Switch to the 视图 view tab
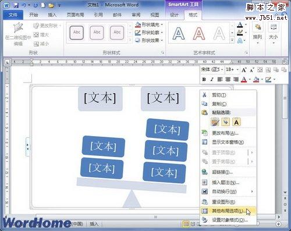 coord(155,15)
